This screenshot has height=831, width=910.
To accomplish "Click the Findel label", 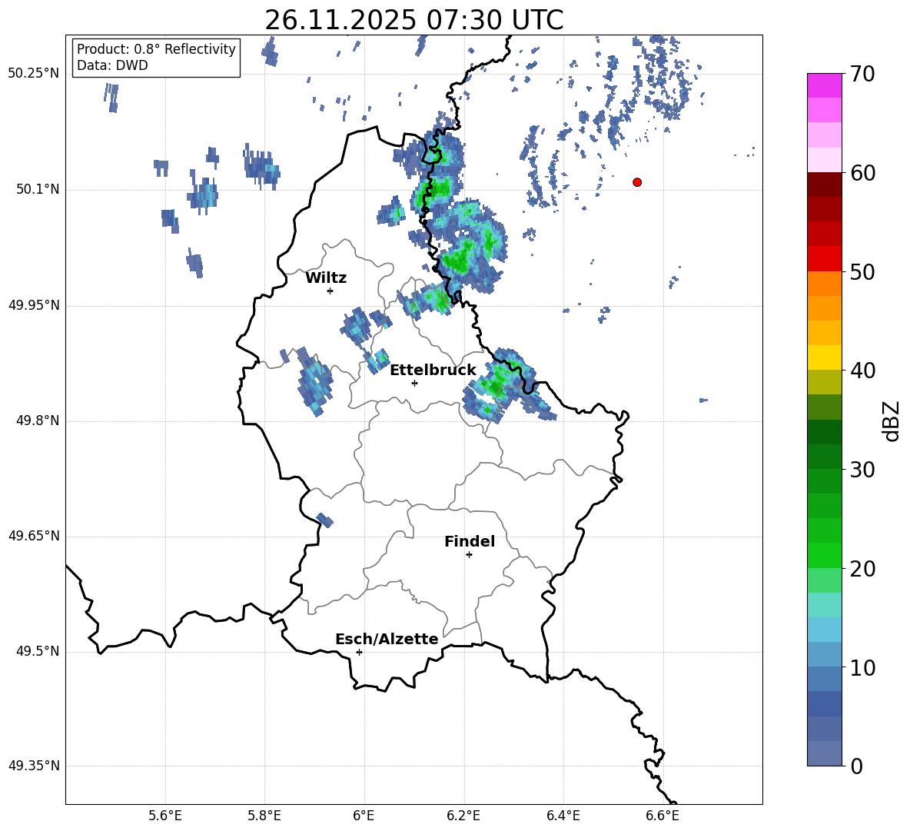I will 470,541.
